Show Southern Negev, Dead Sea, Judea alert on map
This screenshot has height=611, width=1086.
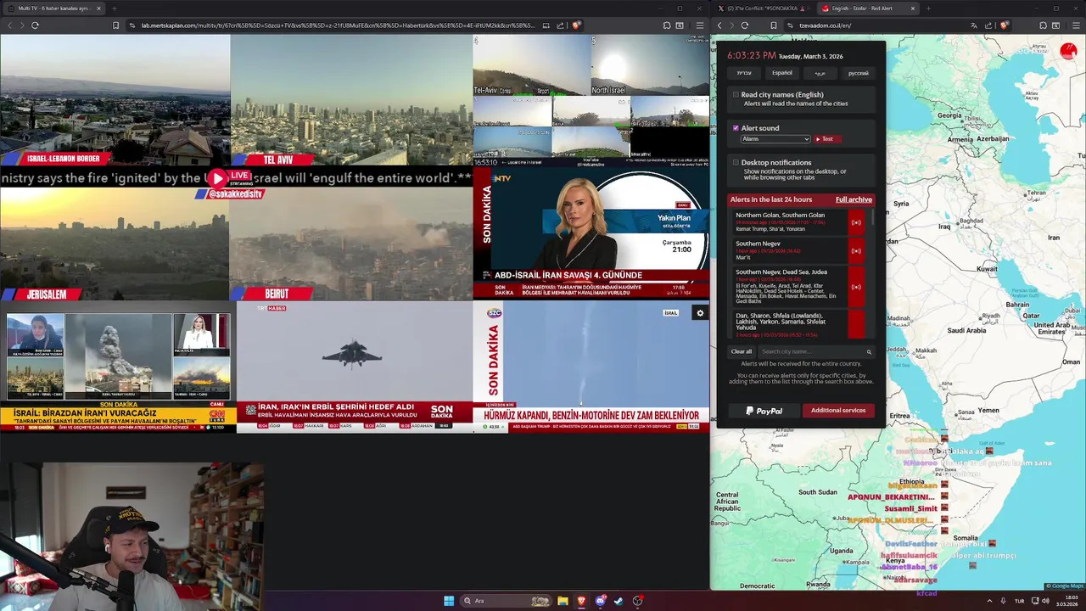[x=856, y=287]
